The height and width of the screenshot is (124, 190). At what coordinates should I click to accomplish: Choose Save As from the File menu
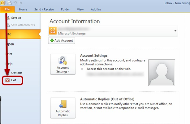pos(15,18)
